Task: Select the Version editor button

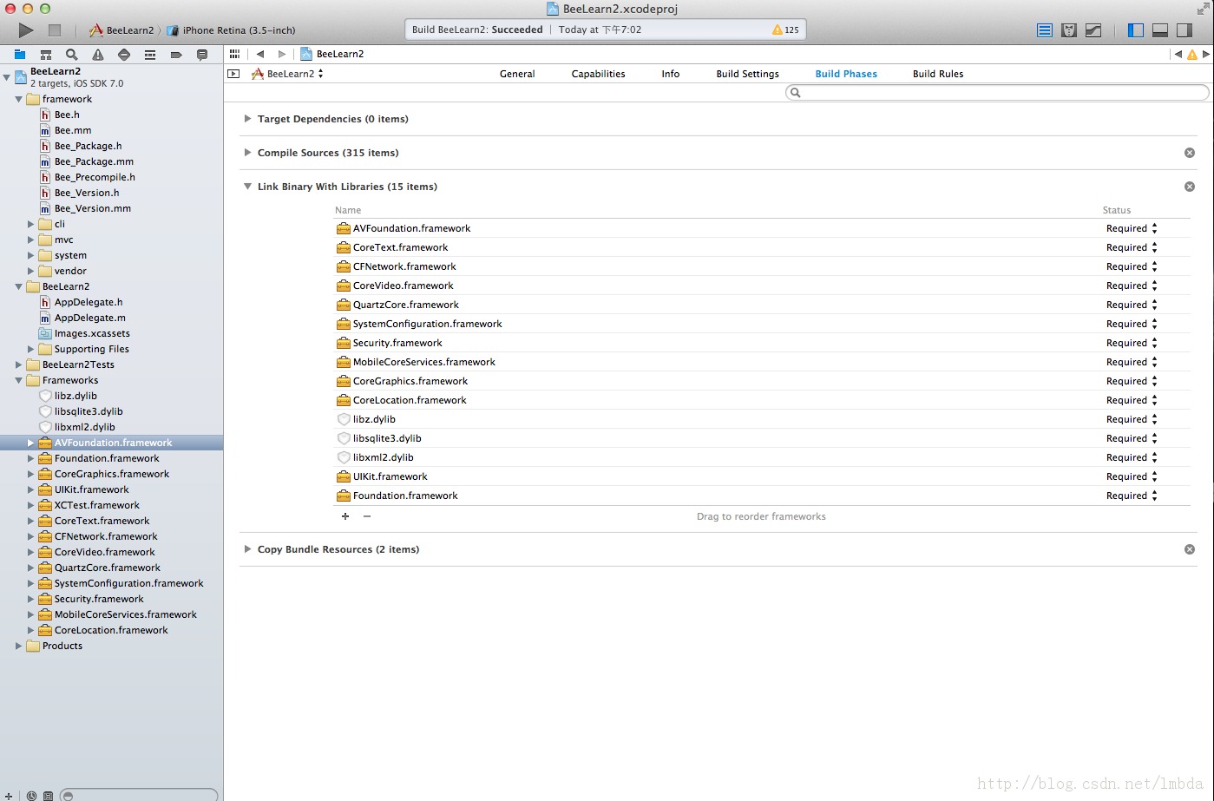Action: click(x=1093, y=30)
